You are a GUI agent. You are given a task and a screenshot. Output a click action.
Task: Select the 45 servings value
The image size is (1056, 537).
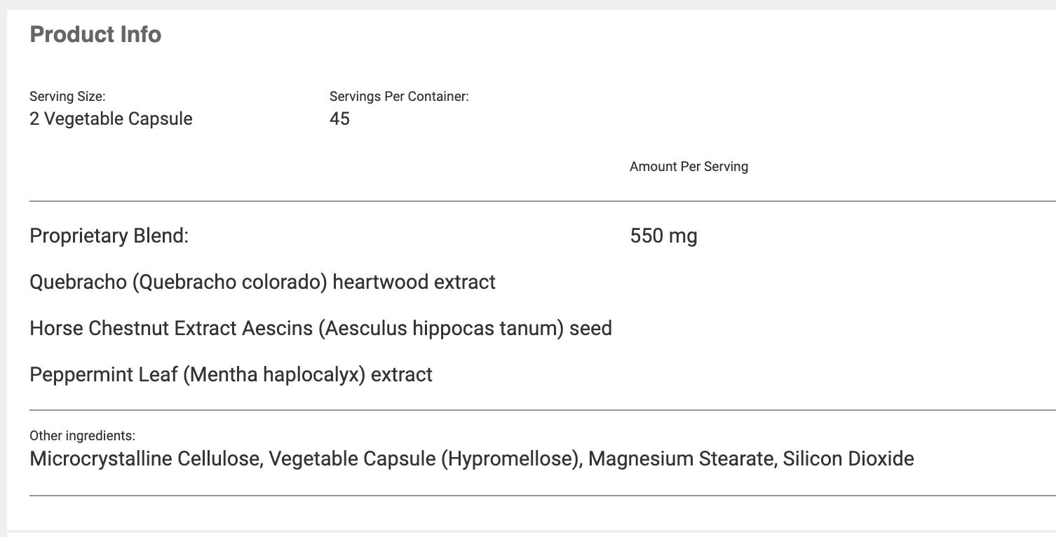click(x=339, y=118)
